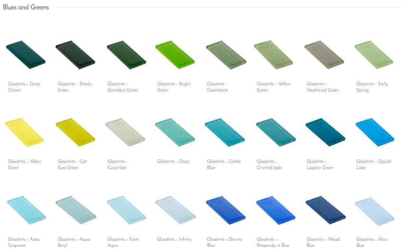Choose the Faint Aqua glass tile image
The height and width of the screenshot is (251, 406).
pos(126,210)
